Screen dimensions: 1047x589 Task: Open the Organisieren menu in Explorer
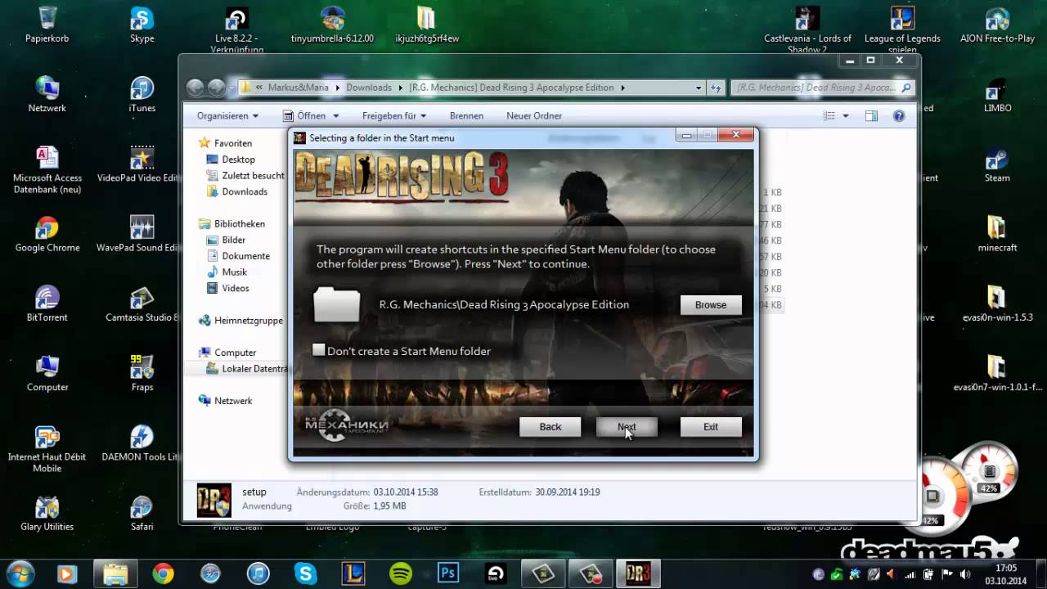(227, 116)
